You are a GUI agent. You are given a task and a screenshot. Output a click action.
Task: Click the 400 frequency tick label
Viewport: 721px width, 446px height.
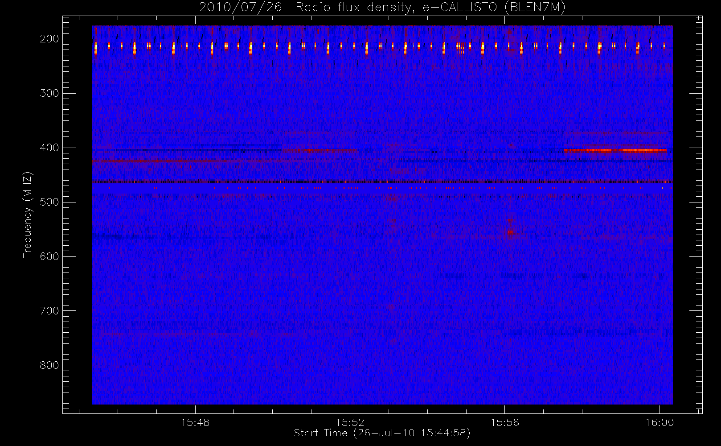pyautogui.click(x=49, y=148)
